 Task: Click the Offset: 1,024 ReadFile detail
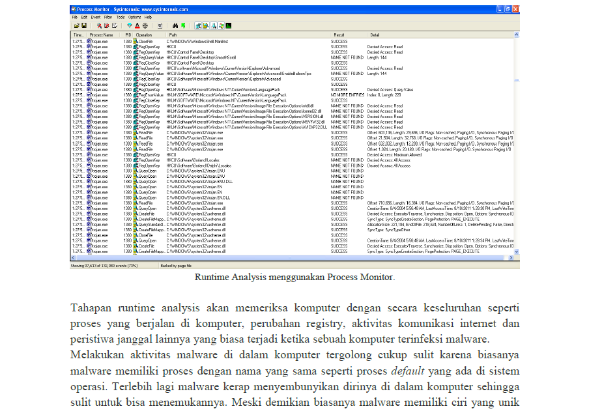tap(439, 149)
